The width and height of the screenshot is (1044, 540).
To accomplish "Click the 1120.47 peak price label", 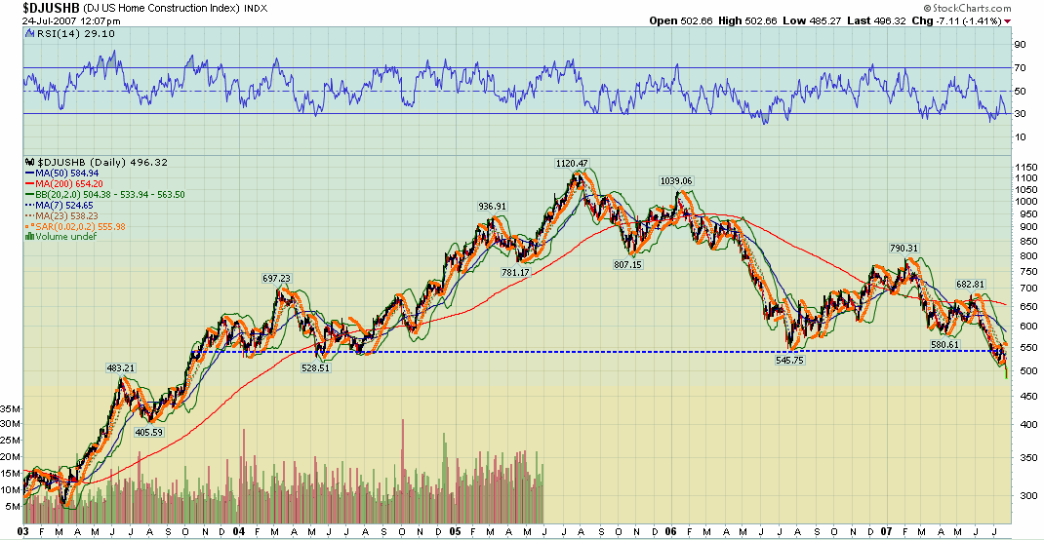I will [573, 163].
